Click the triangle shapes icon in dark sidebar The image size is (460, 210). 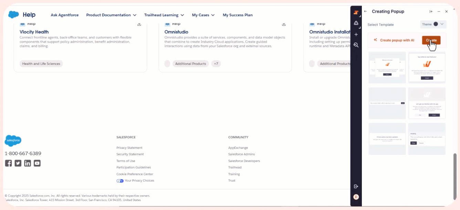point(356,23)
